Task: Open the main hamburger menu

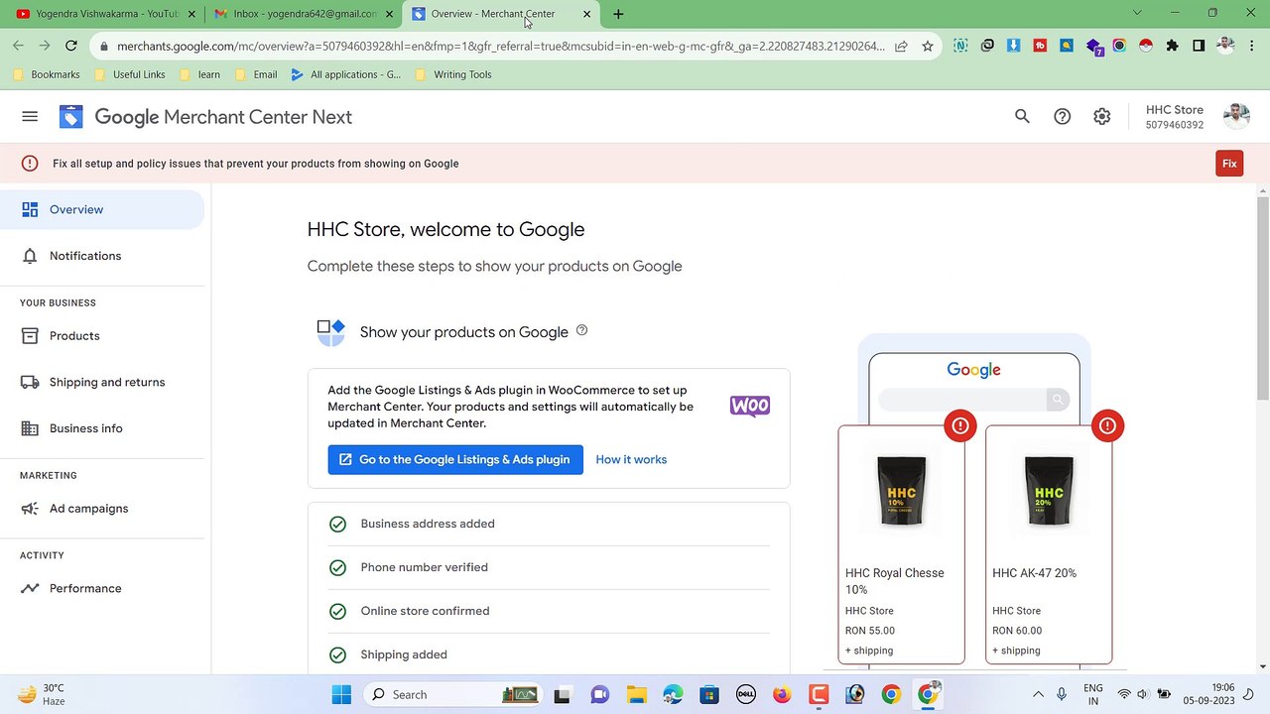Action: pos(30,117)
